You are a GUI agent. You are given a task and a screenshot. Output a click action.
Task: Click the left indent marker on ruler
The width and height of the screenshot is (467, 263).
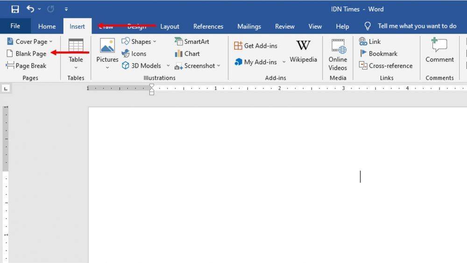[152, 92]
